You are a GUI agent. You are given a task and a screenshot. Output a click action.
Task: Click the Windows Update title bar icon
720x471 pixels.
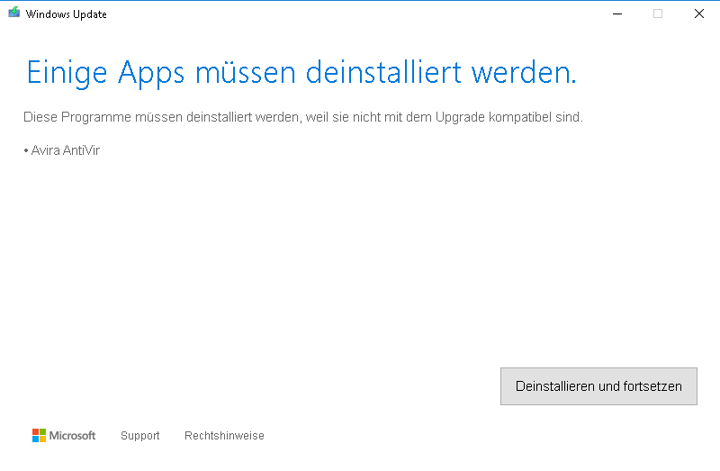pyautogui.click(x=14, y=13)
